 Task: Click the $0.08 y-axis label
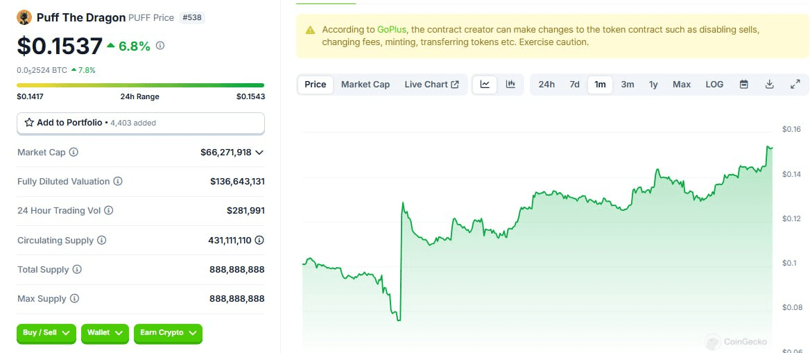(791, 307)
